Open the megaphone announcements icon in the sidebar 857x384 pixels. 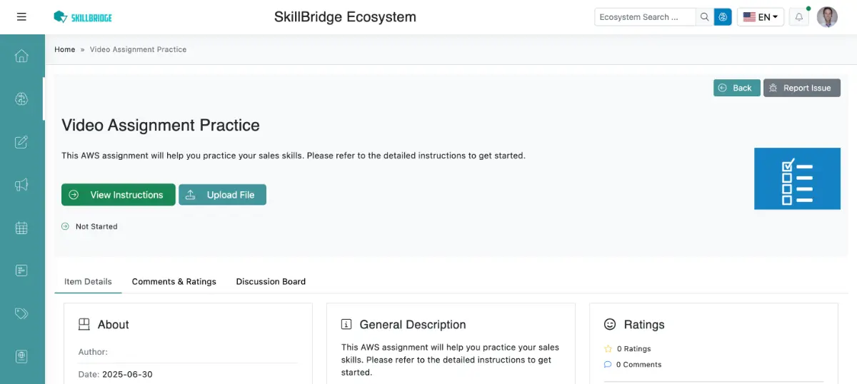click(x=21, y=185)
